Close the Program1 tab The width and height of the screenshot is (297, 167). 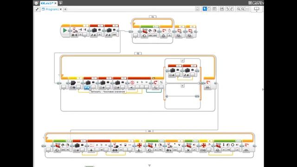(61, 9)
